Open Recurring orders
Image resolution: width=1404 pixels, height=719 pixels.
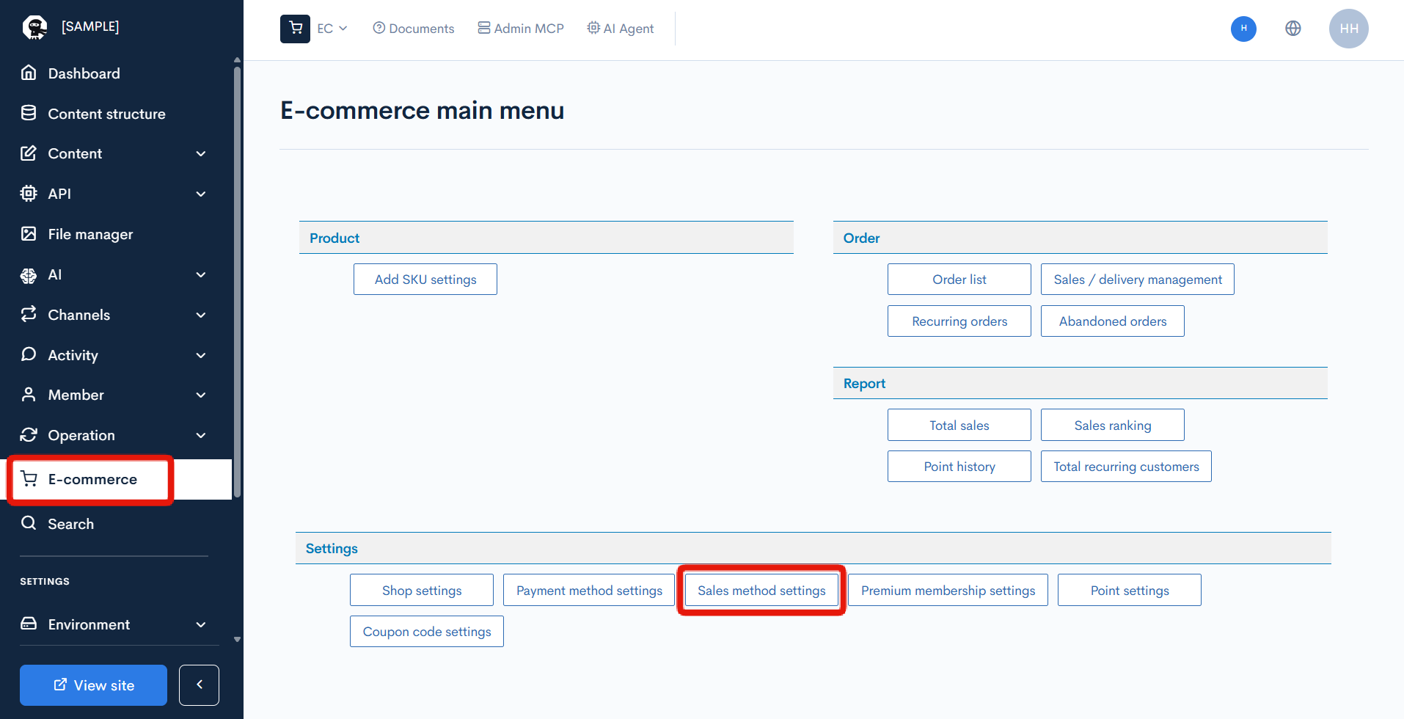tap(959, 321)
